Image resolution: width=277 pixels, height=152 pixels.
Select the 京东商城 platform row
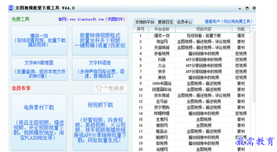(x=192, y=96)
